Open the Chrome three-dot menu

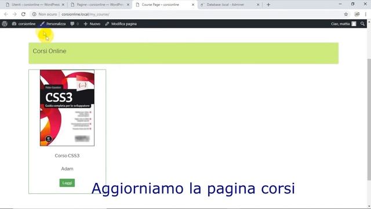(x=366, y=14)
